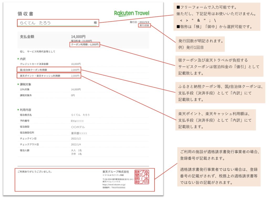Screen dimensions: 269x199
Task: Click the 楽天グループ株式会社 company name
Action: [116, 172]
